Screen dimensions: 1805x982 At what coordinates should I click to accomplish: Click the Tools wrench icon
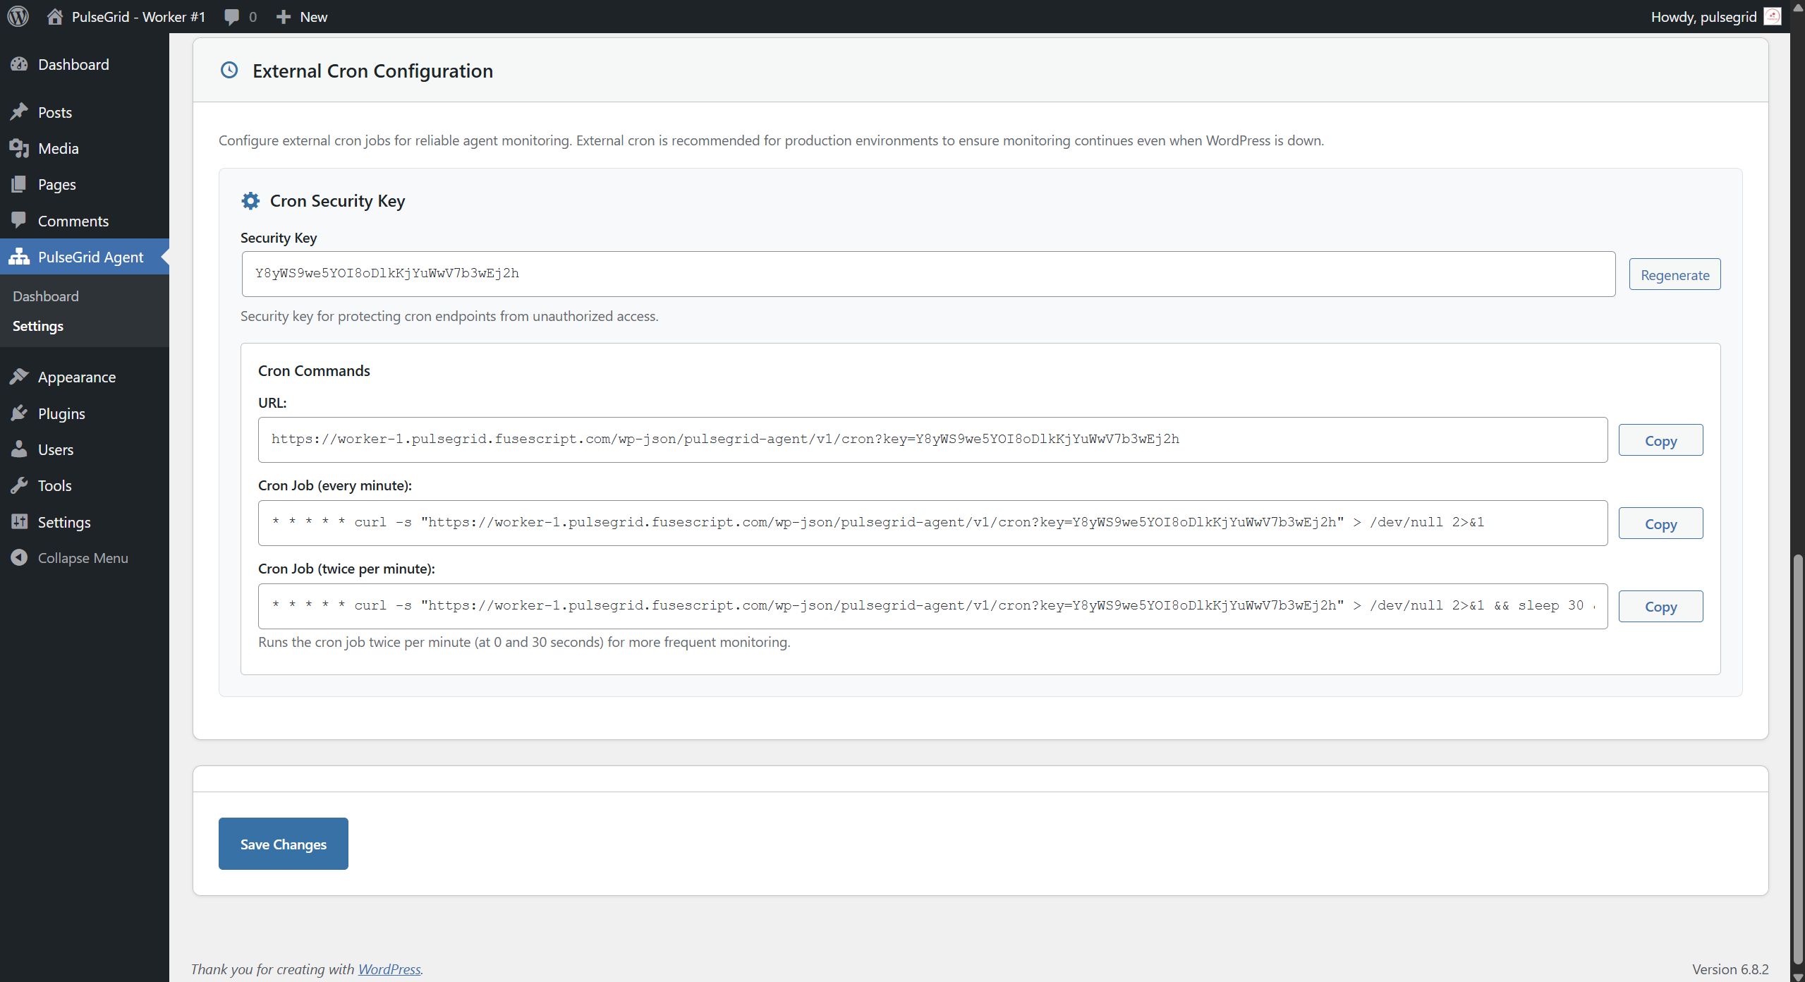pos(19,485)
